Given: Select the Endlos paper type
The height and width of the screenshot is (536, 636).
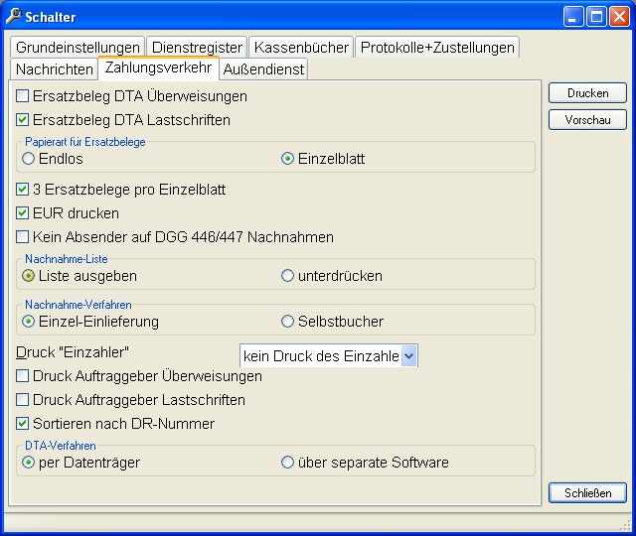Looking at the screenshot, I should point(29,159).
